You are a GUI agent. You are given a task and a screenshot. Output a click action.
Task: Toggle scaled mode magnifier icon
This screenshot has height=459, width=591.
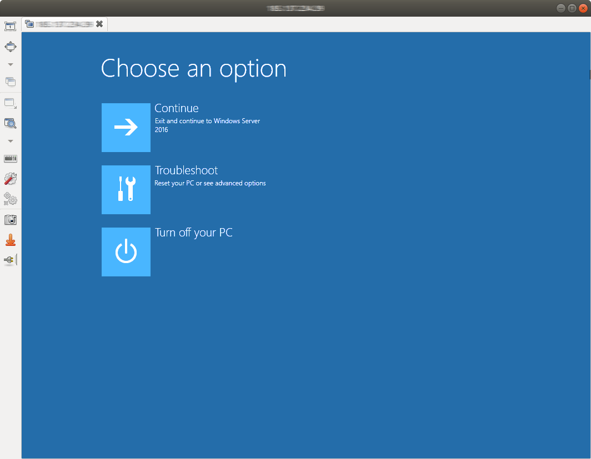[10, 123]
